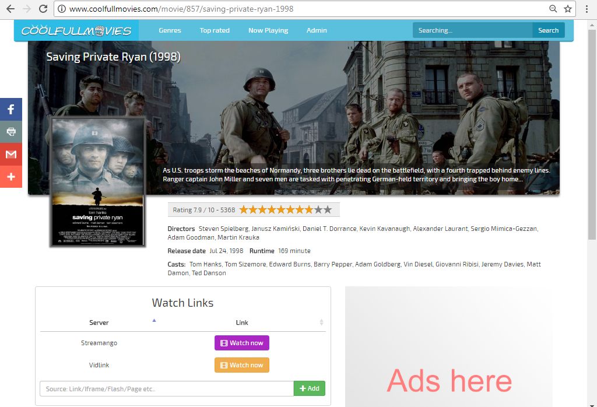
Task: Click the movie synopsis text
Action: click(x=356, y=175)
